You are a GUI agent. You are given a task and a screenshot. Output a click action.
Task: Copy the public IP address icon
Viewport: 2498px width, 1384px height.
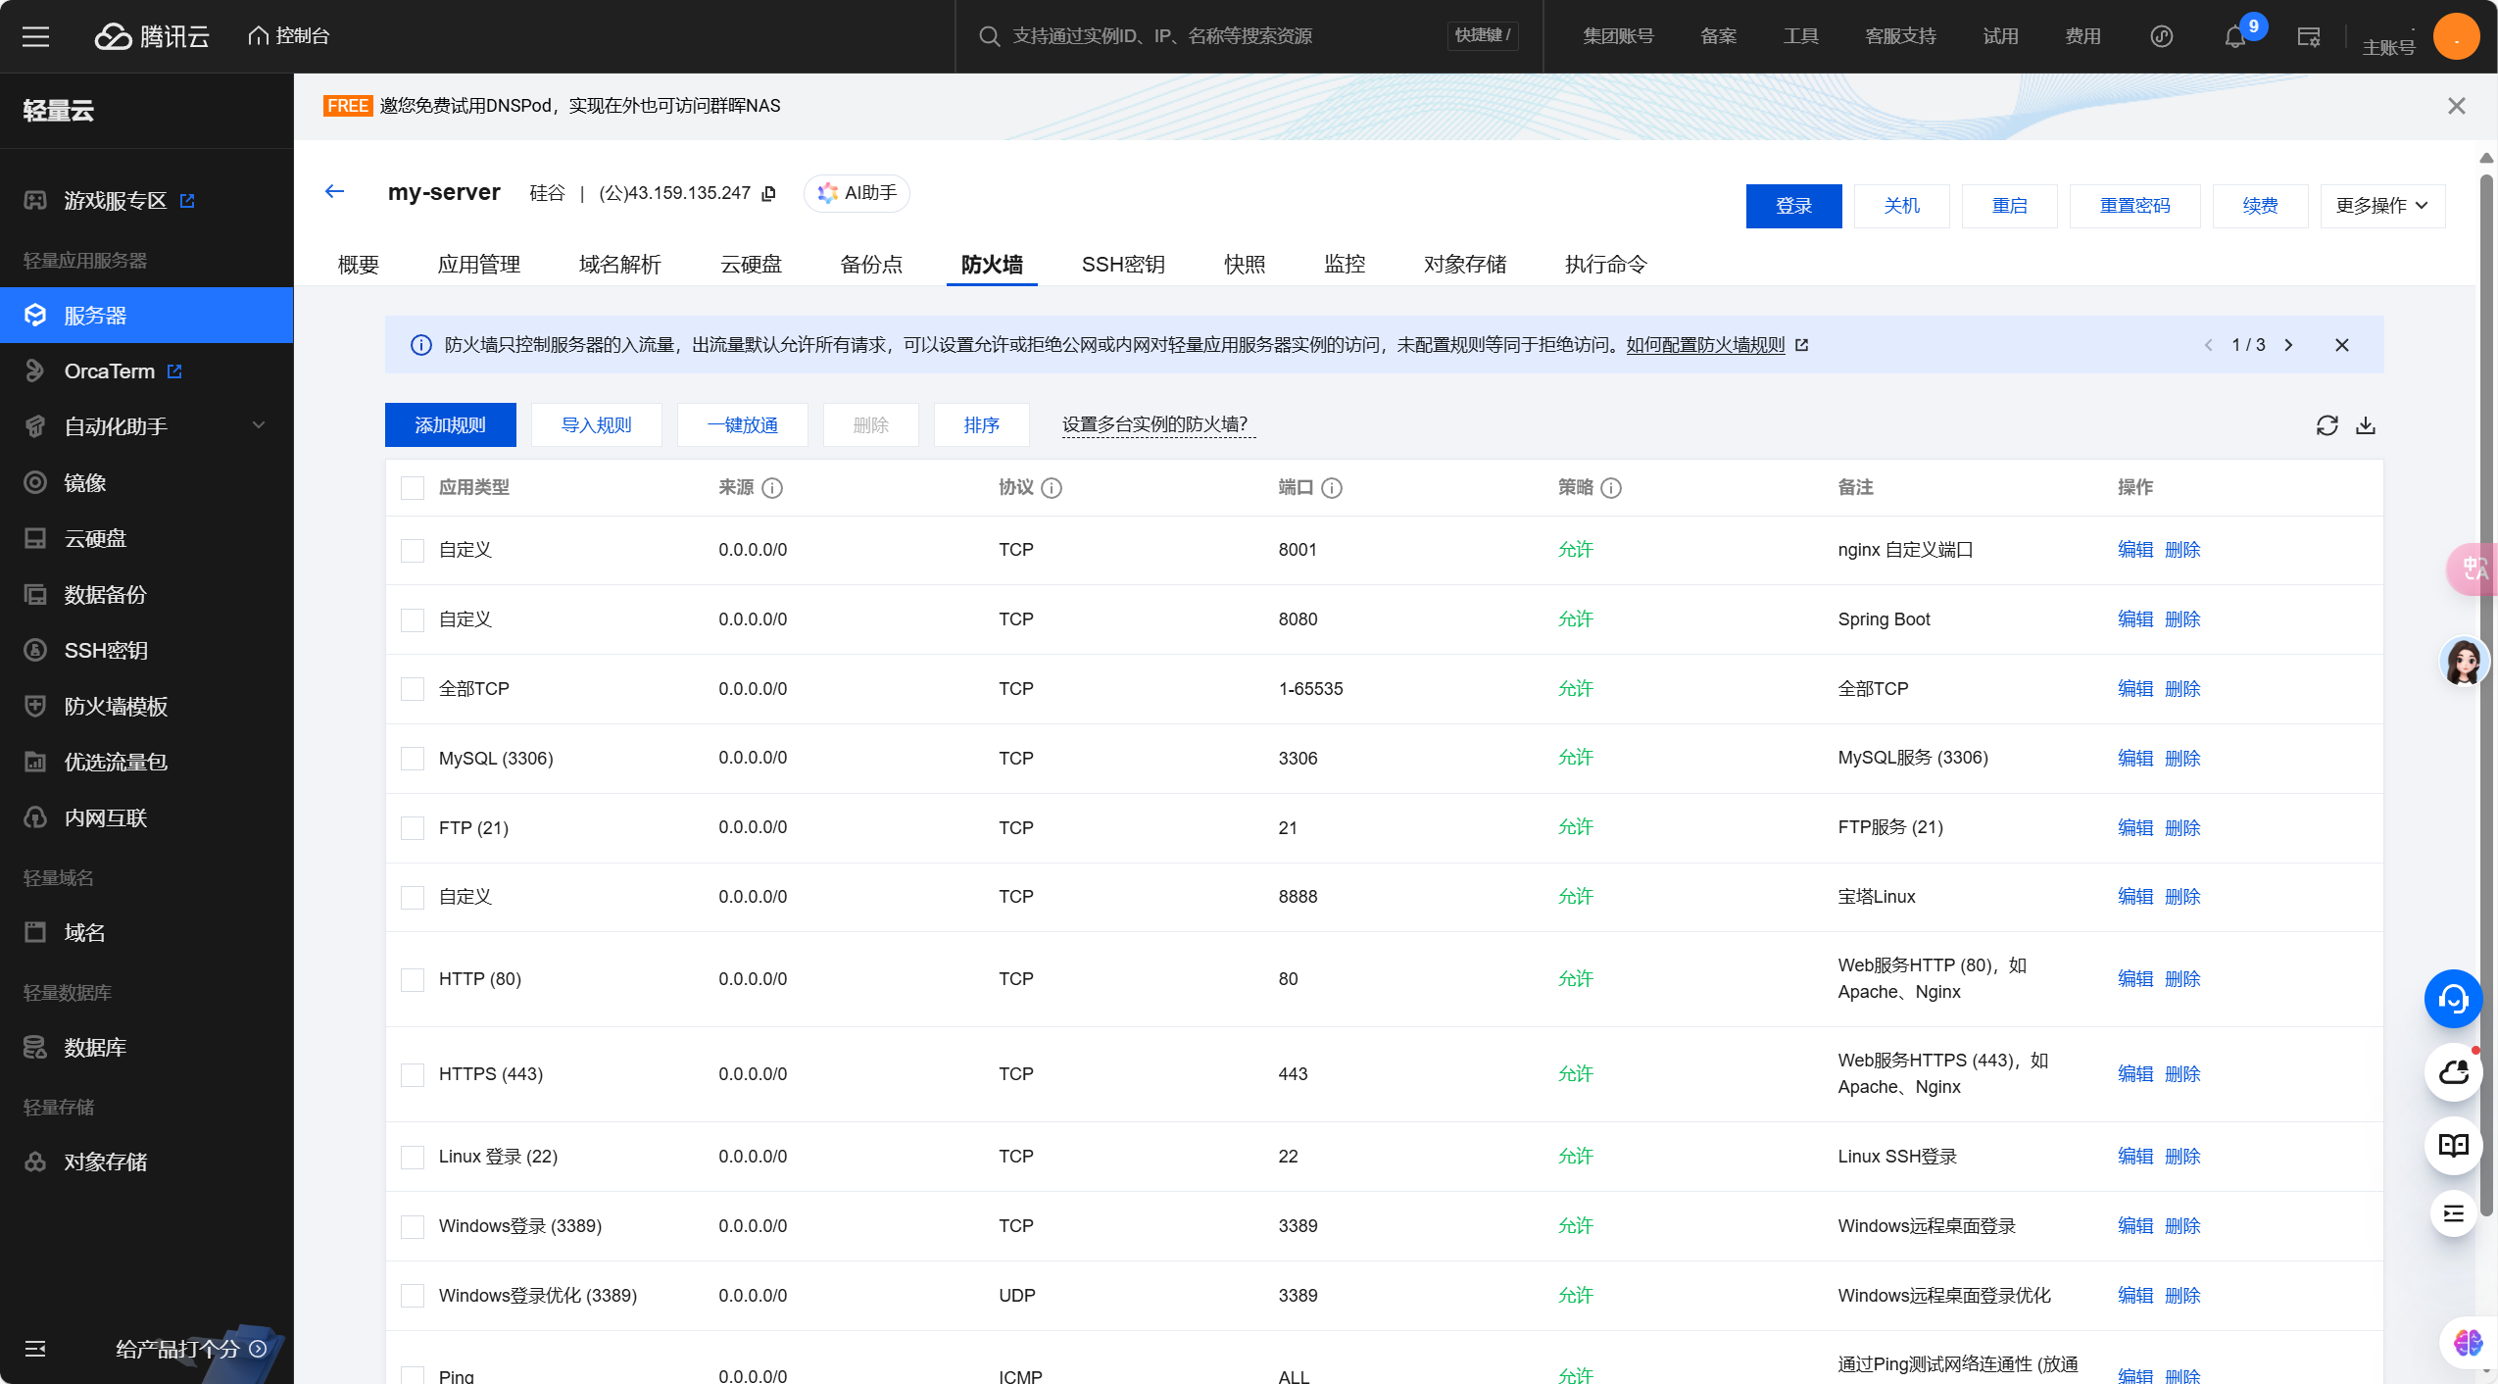(769, 194)
